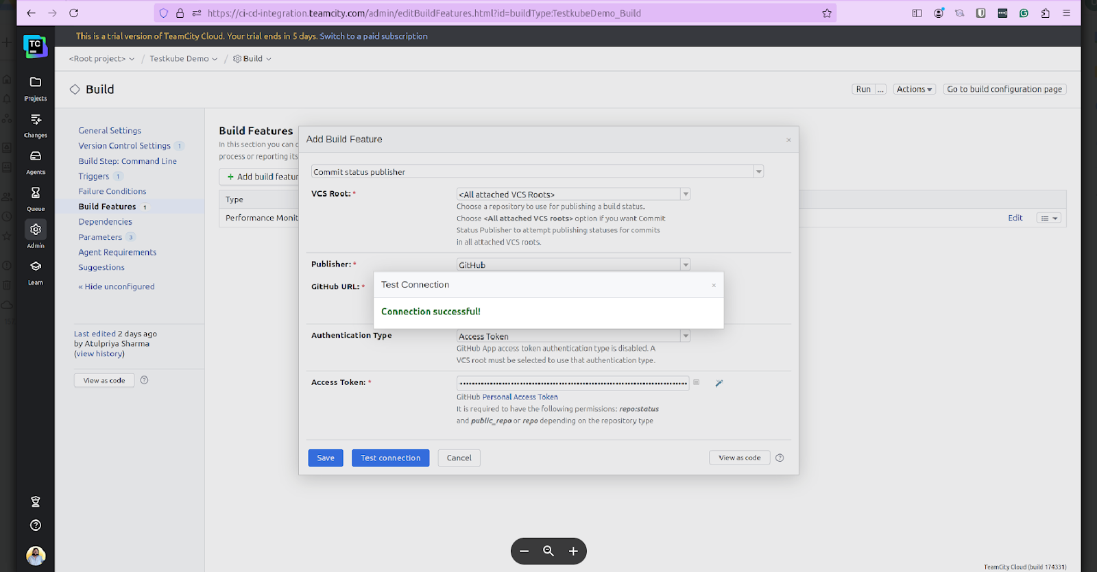Click help icon beside sidebar View as code
Image resolution: width=1097 pixels, height=572 pixels.
[144, 380]
